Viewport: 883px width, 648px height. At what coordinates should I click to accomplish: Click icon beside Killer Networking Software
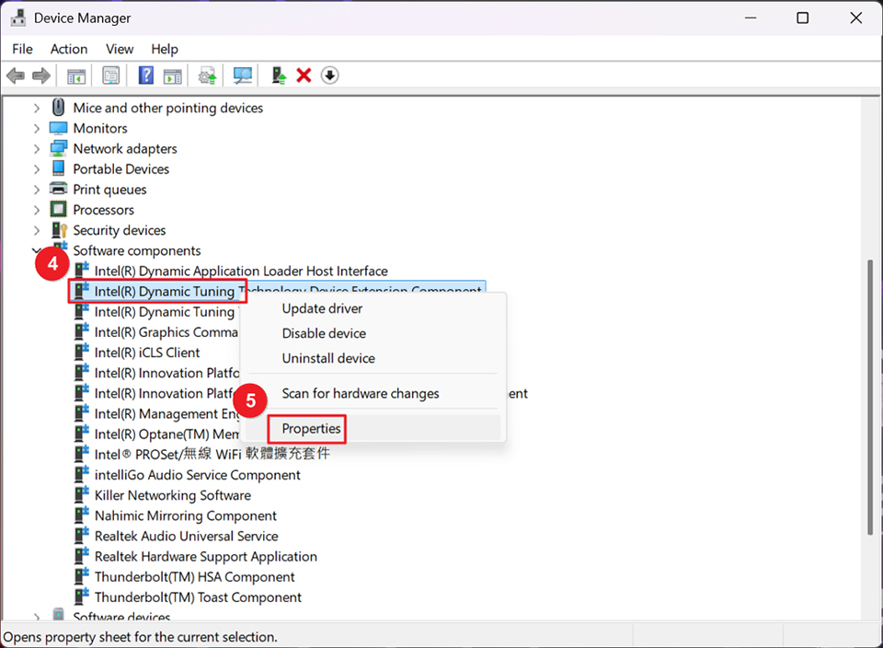(82, 494)
